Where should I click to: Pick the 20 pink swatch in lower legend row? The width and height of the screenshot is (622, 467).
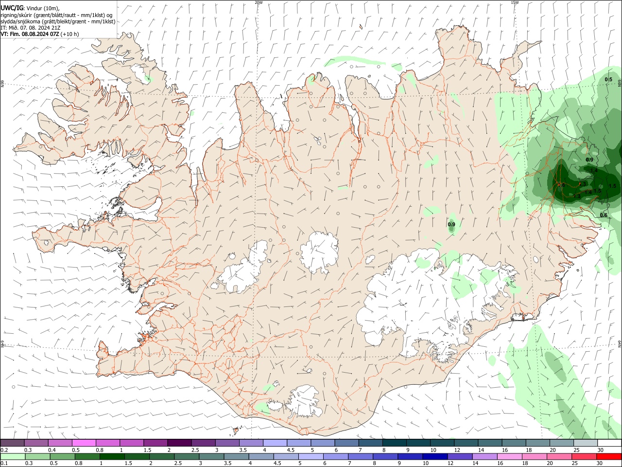[x=559, y=456]
